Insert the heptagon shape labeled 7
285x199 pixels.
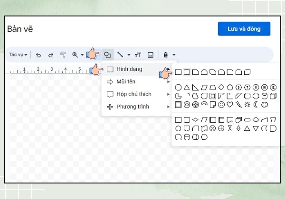[x=247, y=87]
